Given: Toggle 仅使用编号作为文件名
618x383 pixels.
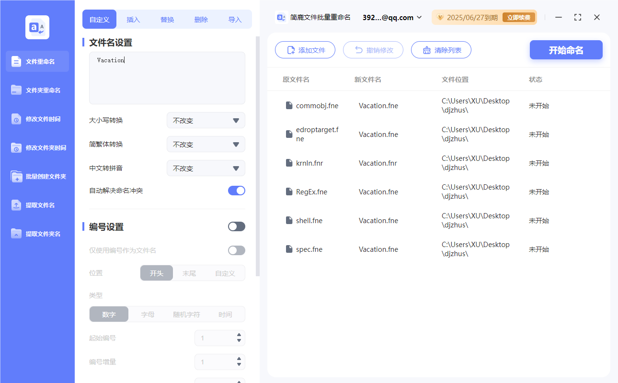Looking at the screenshot, I should pos(236,250).
